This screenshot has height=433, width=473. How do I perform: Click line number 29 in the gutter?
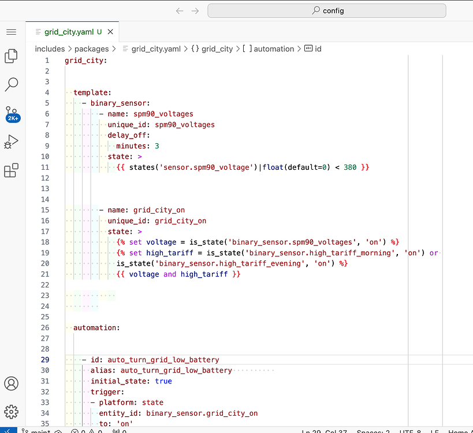(x=46, y=360)
